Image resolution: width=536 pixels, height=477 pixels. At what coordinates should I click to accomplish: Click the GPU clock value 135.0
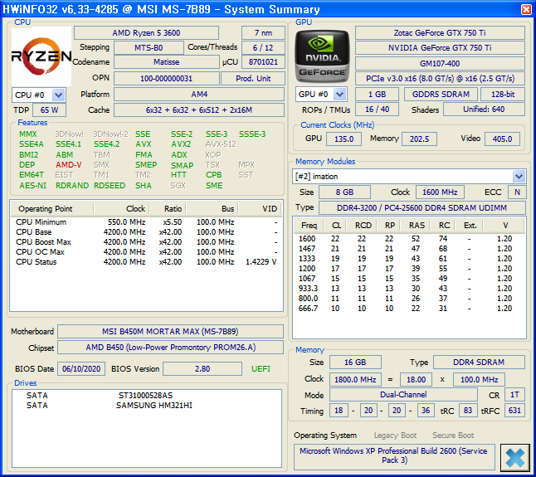click(344, 139)
